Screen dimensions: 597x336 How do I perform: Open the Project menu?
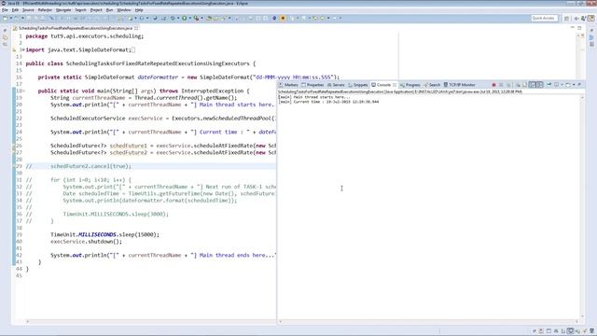(x=96, y=10)
